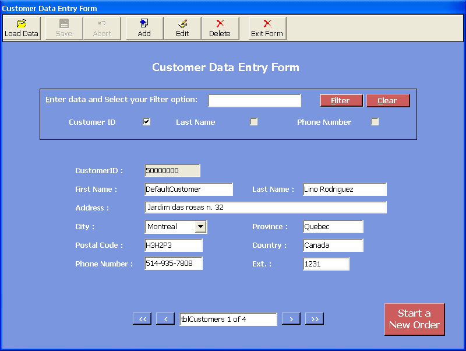Click the tblCustomers 1 of 4 record box

click(228, 319)
